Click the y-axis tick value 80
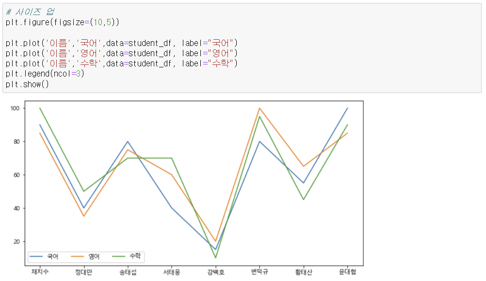Screen dimensions: 486x281 pos(16,141)
